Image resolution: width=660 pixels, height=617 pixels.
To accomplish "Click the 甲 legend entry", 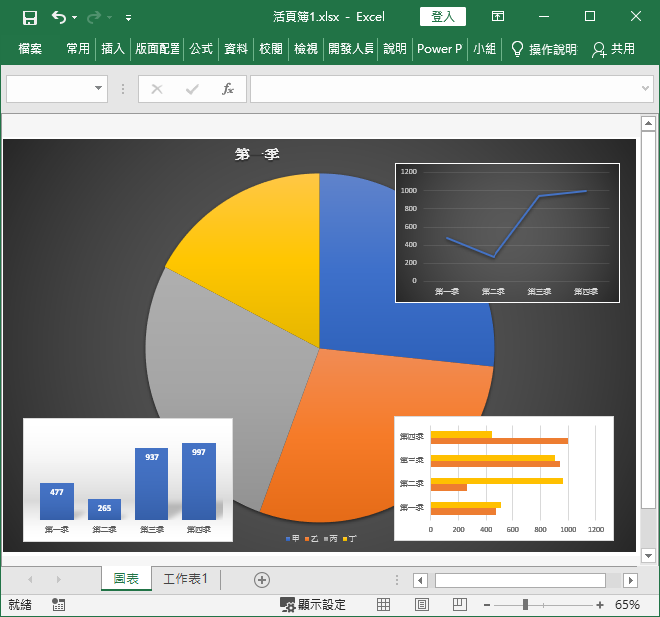I will (292, 538).
